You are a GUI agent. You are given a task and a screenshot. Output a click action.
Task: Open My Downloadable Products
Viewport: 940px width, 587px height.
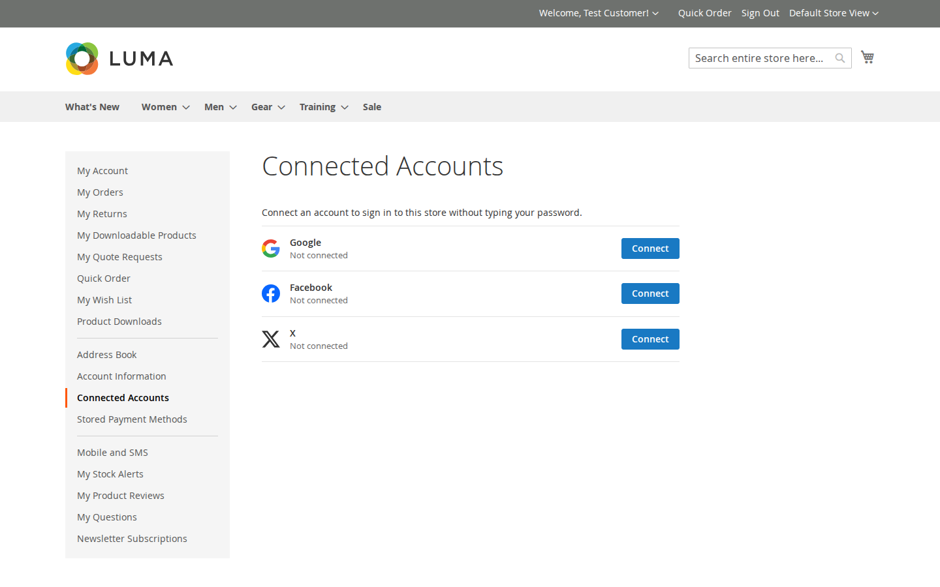136,235
